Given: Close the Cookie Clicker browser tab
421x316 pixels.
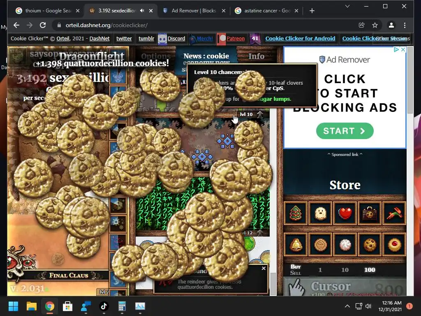Looking at the screenshot, I should tap(151, 11).
